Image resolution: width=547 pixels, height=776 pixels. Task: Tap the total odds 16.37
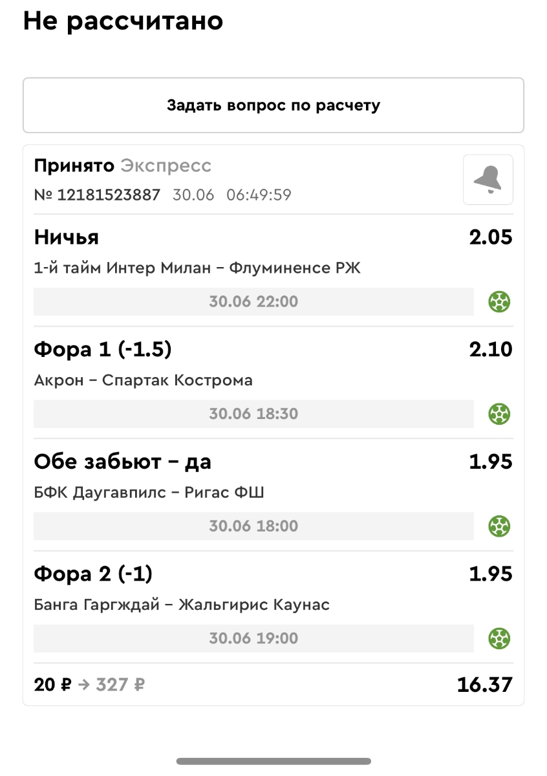[484, 685]
